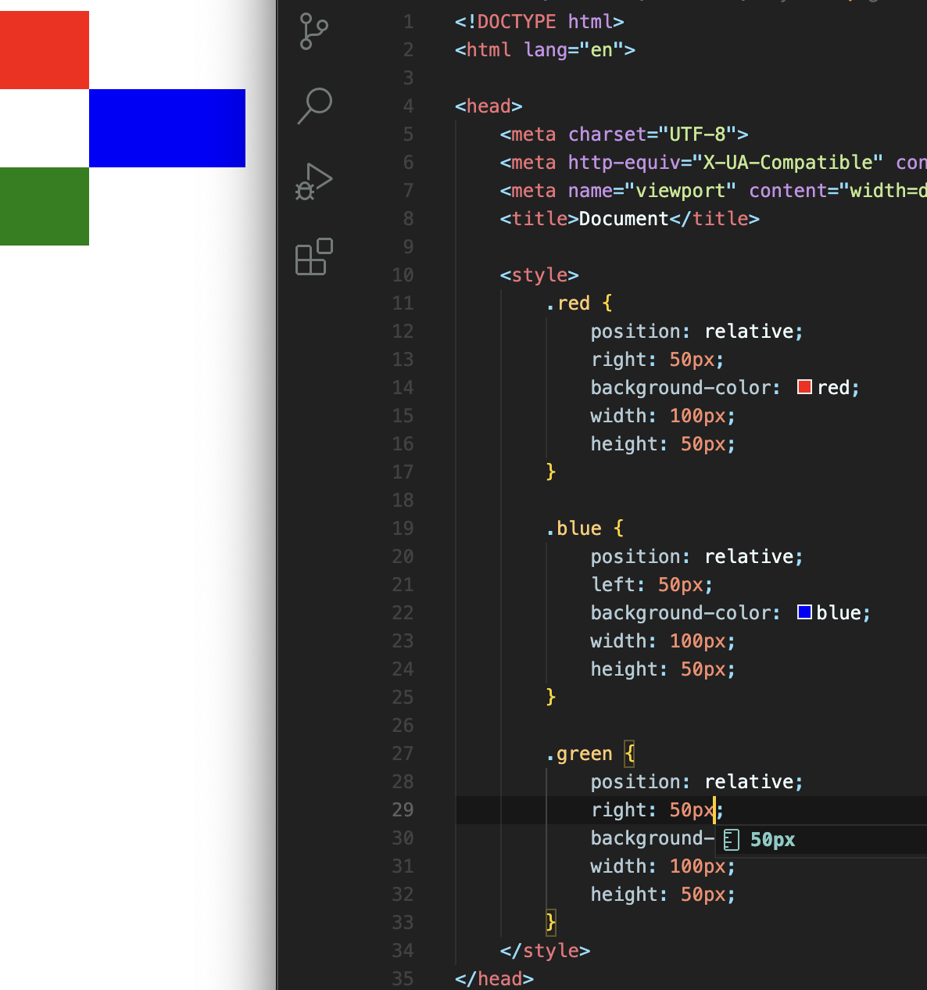
Task: Click the blue color value text
Action: (839, 613)
